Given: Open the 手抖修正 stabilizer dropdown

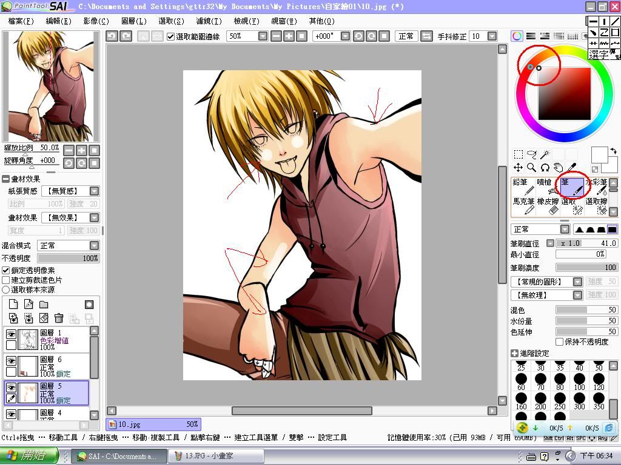Looking at the screenshot, I should point(492,36).
